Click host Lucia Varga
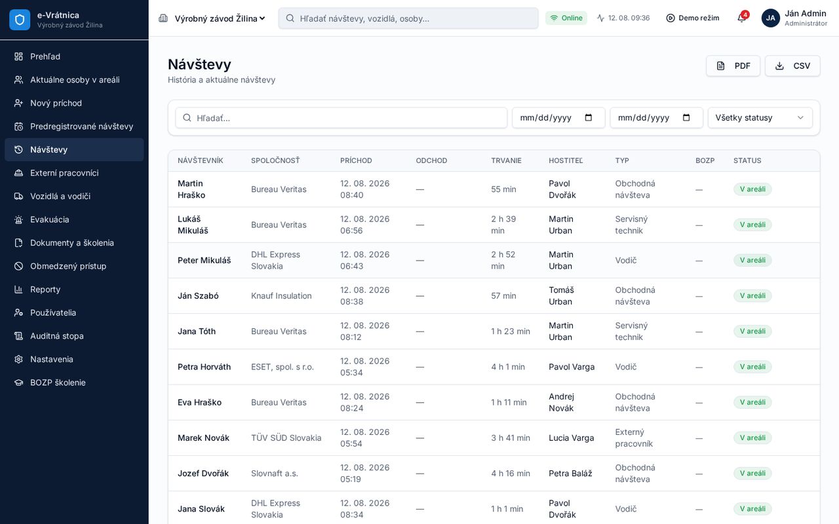This screenshot has height=524, width=839. [x=572, y=438]
